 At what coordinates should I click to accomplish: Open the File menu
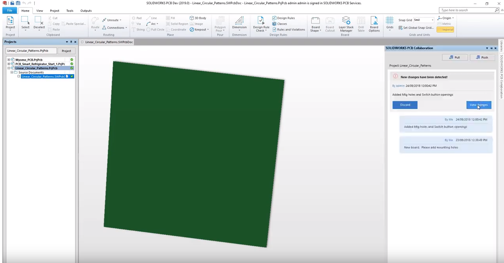(x=9, y=11)
